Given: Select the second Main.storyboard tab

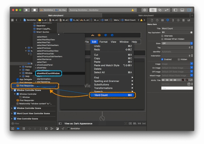Looking at the screenshot, I should (146, 15).
